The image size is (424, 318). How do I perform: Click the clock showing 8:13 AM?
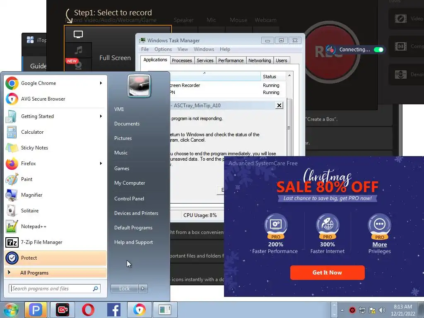pos(402,310)
